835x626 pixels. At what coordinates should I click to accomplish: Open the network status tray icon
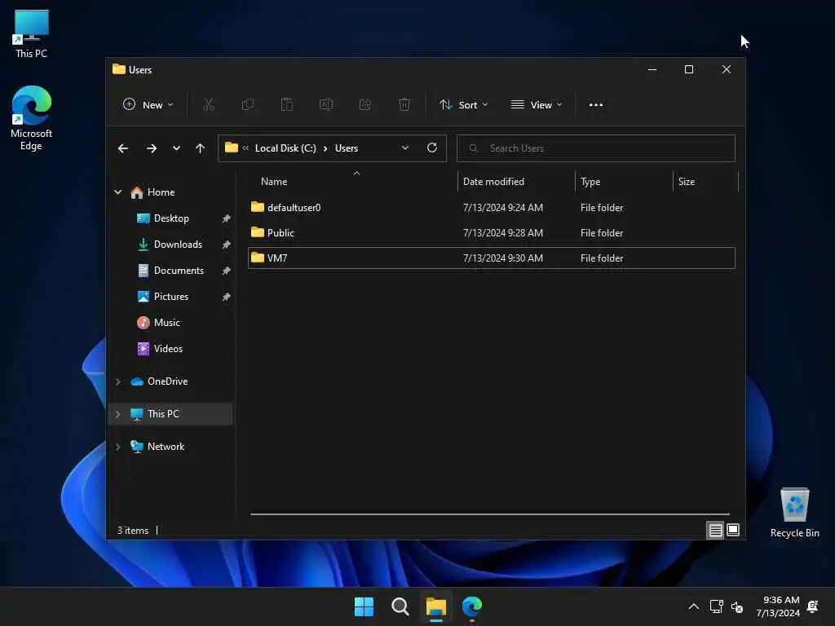pos(716,606)
